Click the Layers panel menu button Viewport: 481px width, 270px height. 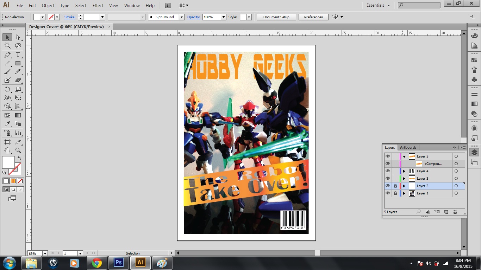(463, 147)
